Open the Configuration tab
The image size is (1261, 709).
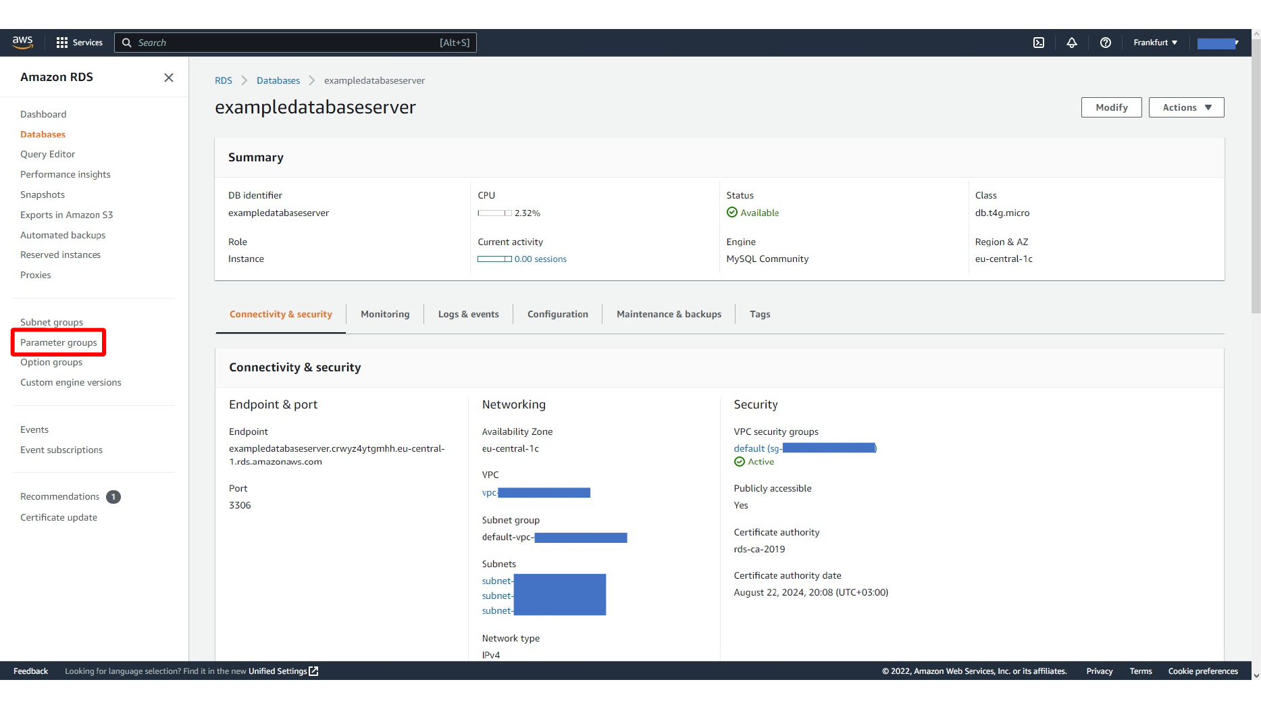[558, 315]
